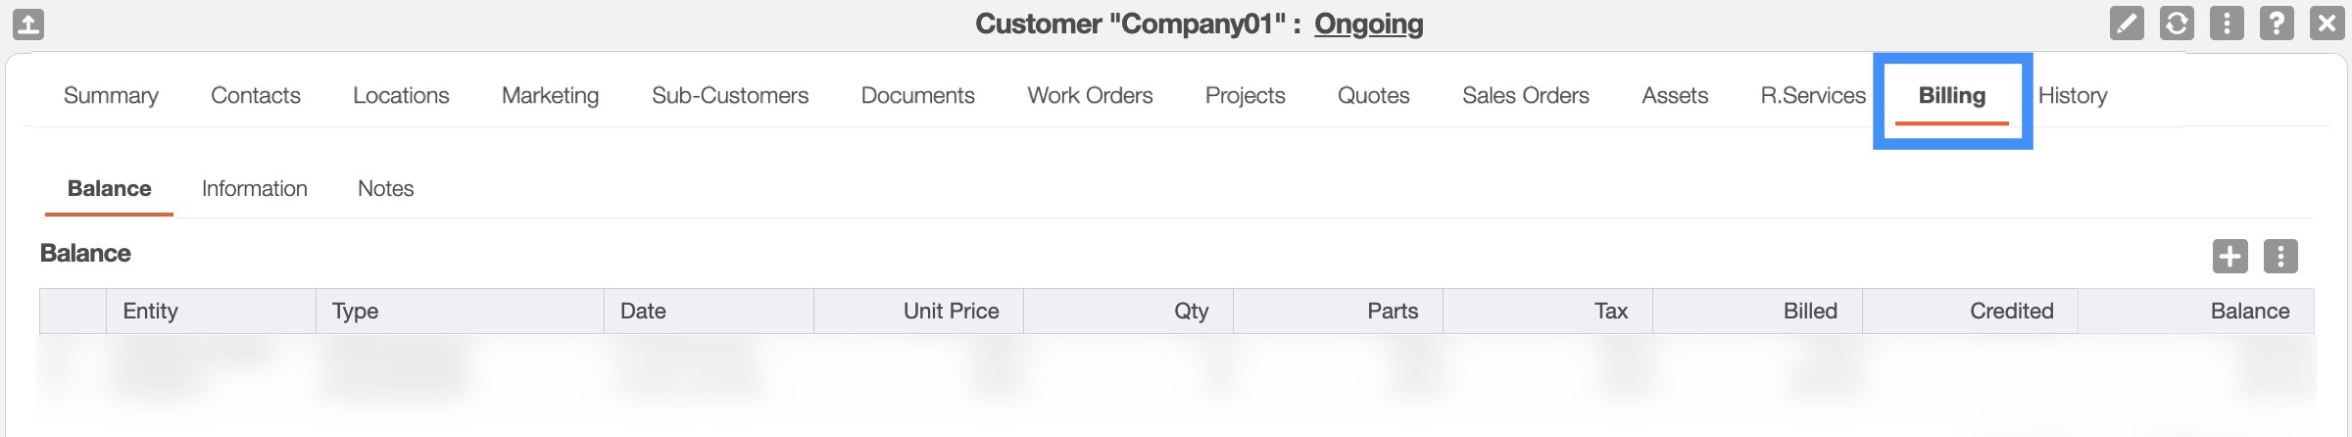Click the Ongoing status link
This screenshot has width=2352, height=437.
(x=1368, y=24)
